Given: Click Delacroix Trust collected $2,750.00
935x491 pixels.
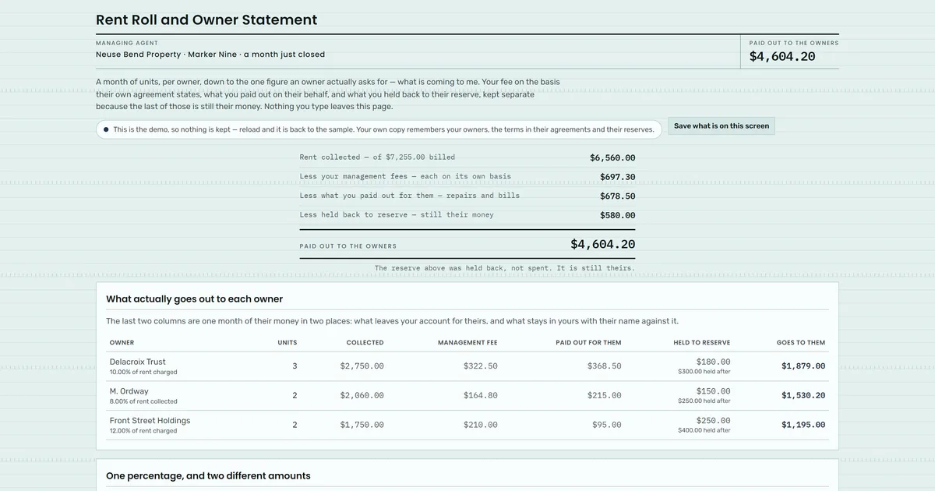Looking at the screenshot, I should 362,366.
